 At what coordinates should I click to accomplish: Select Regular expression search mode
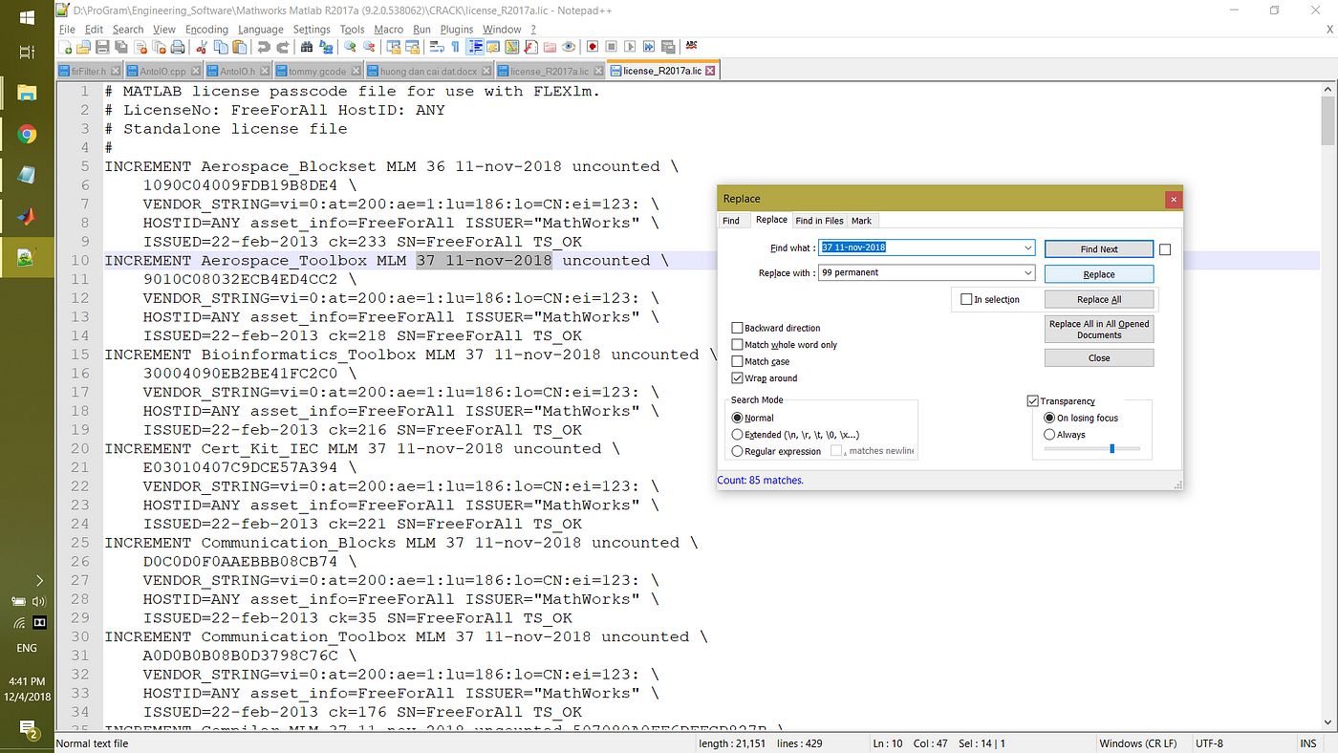point(737,451)
